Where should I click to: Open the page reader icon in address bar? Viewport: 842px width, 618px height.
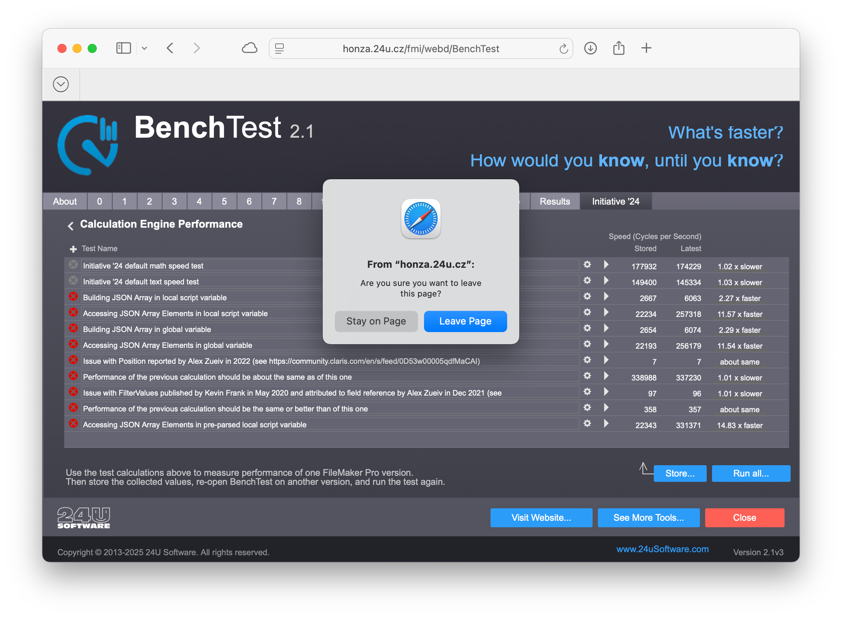tap(279, 48)
